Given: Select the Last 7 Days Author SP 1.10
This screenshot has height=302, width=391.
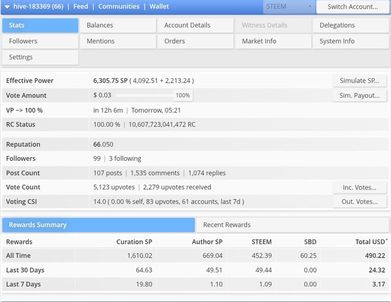Looking at the screenshot, I should point(216,284).
